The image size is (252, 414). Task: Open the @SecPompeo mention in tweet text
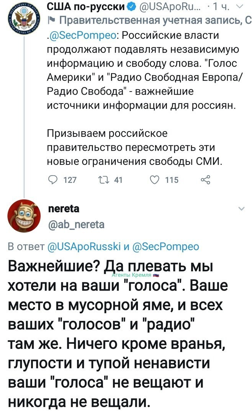tap(83, 35)
